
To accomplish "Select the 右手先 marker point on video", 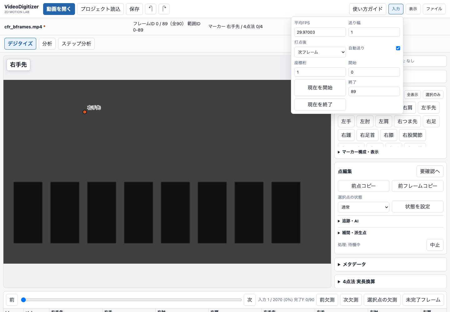I will 85,112.
